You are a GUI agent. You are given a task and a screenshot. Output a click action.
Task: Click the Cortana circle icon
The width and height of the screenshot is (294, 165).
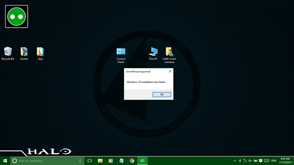point(15,161)
